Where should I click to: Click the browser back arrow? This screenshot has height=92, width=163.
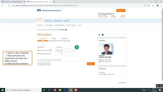(x=2, y=6)
